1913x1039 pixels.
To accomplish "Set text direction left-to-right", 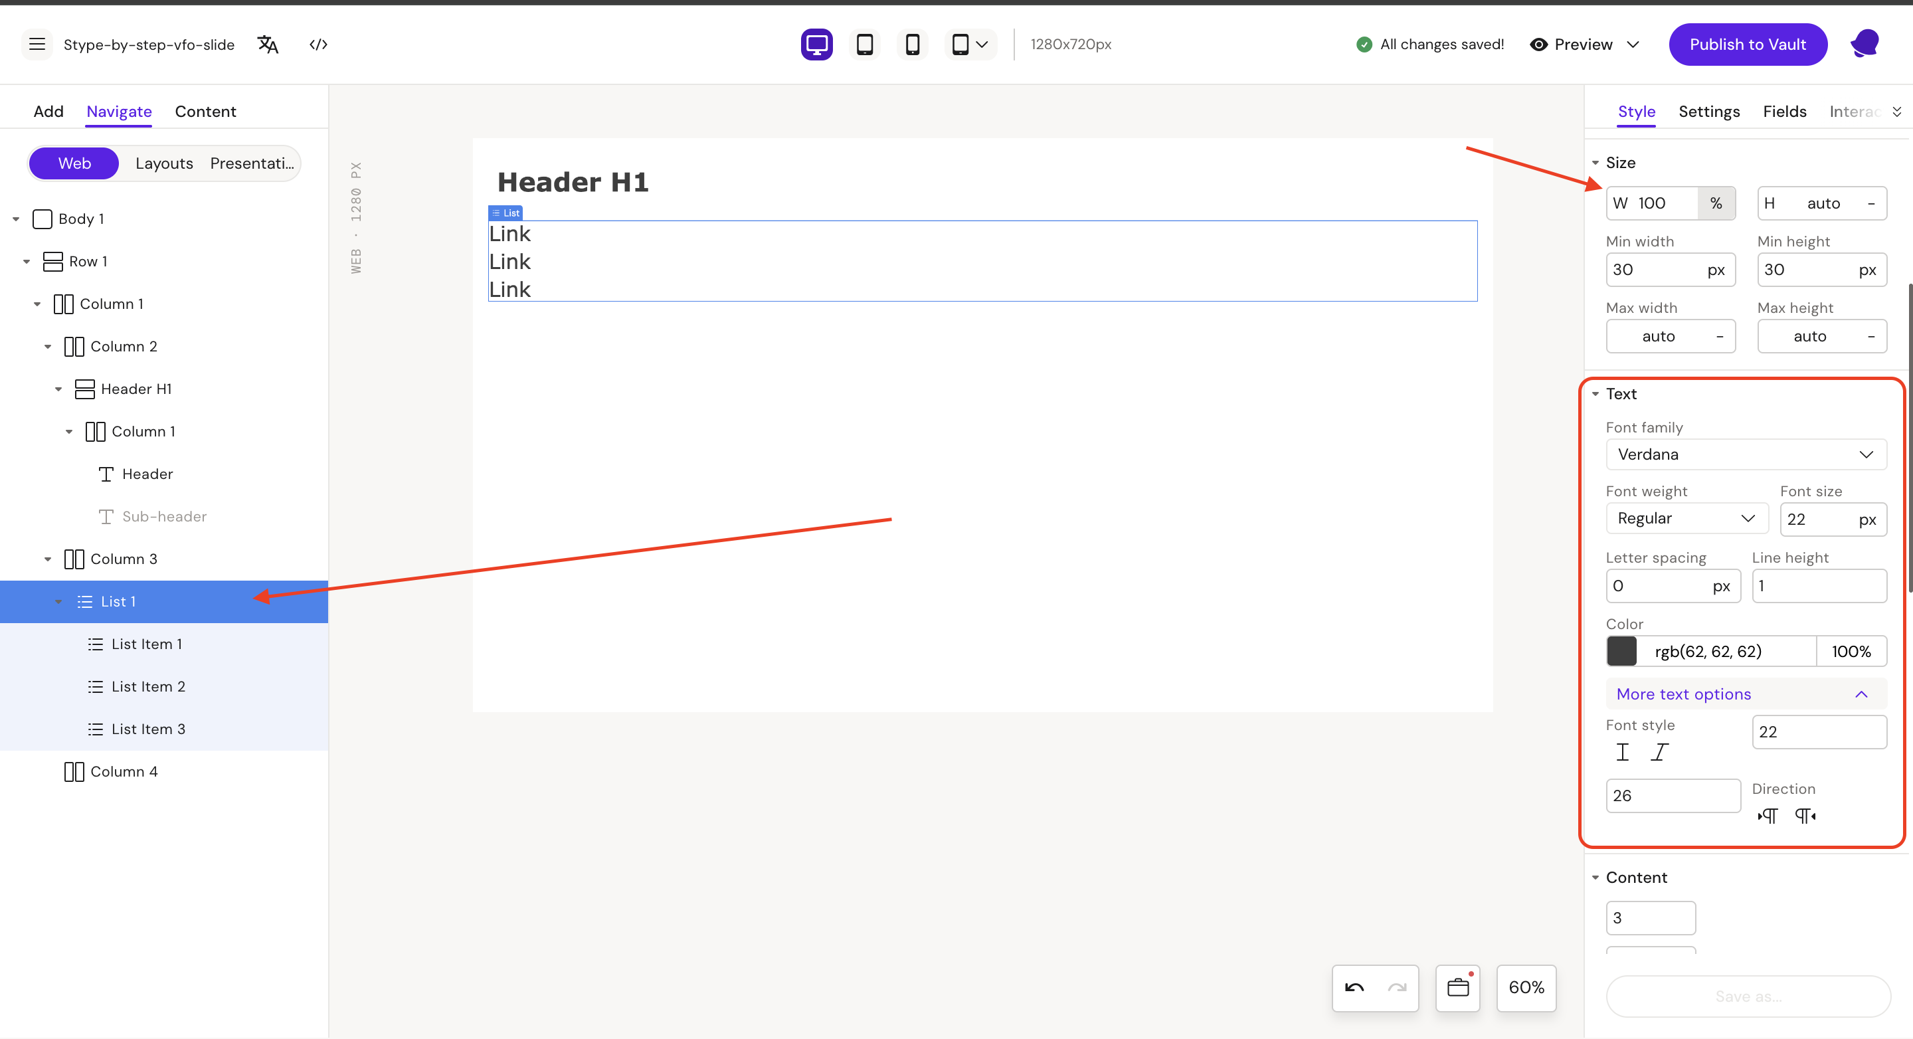I will coord(1767,816).
